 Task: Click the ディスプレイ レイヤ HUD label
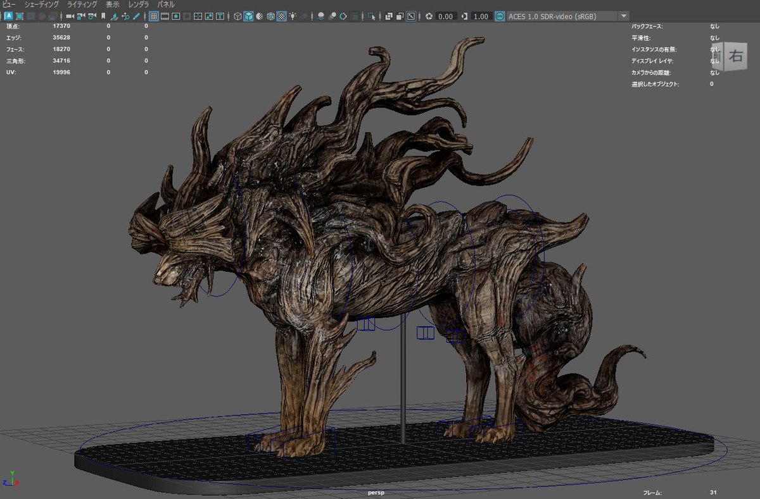652,61
